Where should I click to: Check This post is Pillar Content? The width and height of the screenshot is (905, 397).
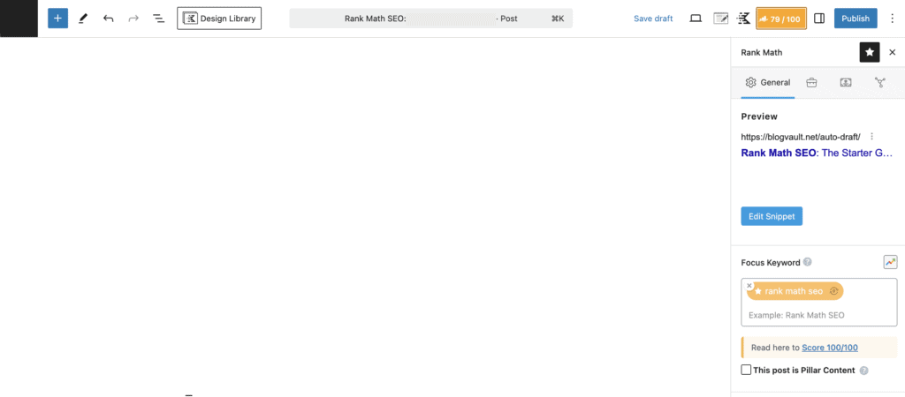(x=746, y=370)
